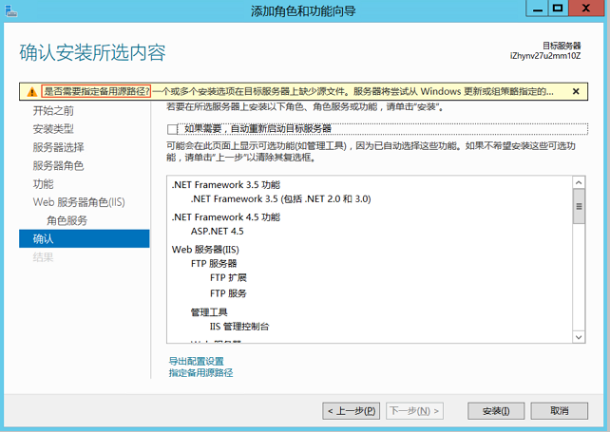610x432 pixels.
Task: Click the yellow warning triangle icon
Action: [x=32, y=92]
